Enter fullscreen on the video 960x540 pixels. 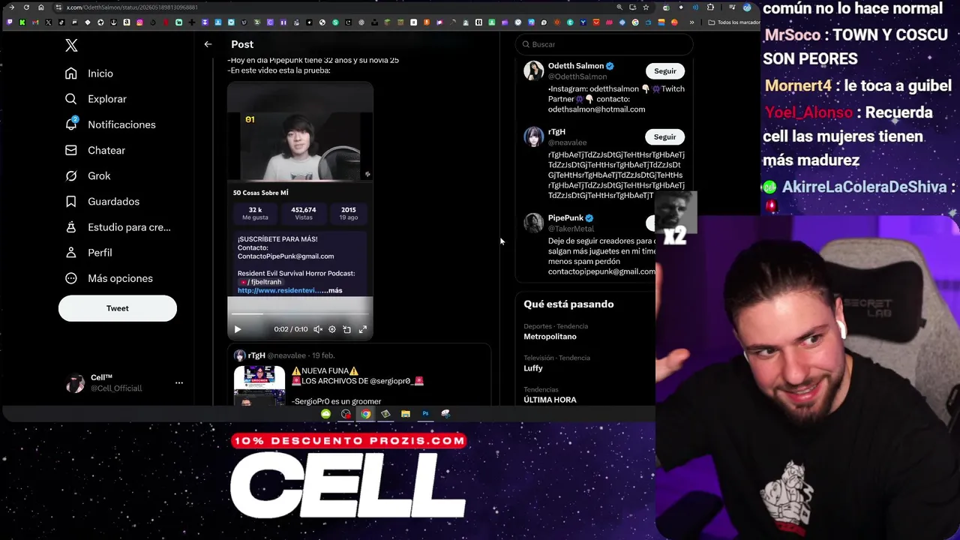[363, 329]
